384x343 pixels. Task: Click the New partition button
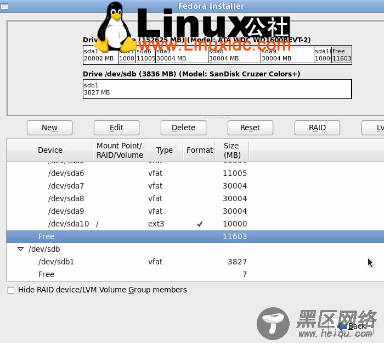click(49, 128)
